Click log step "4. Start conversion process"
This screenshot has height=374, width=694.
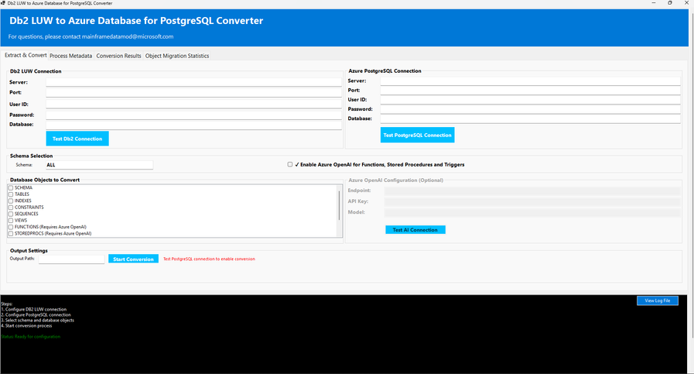point(26,326)
